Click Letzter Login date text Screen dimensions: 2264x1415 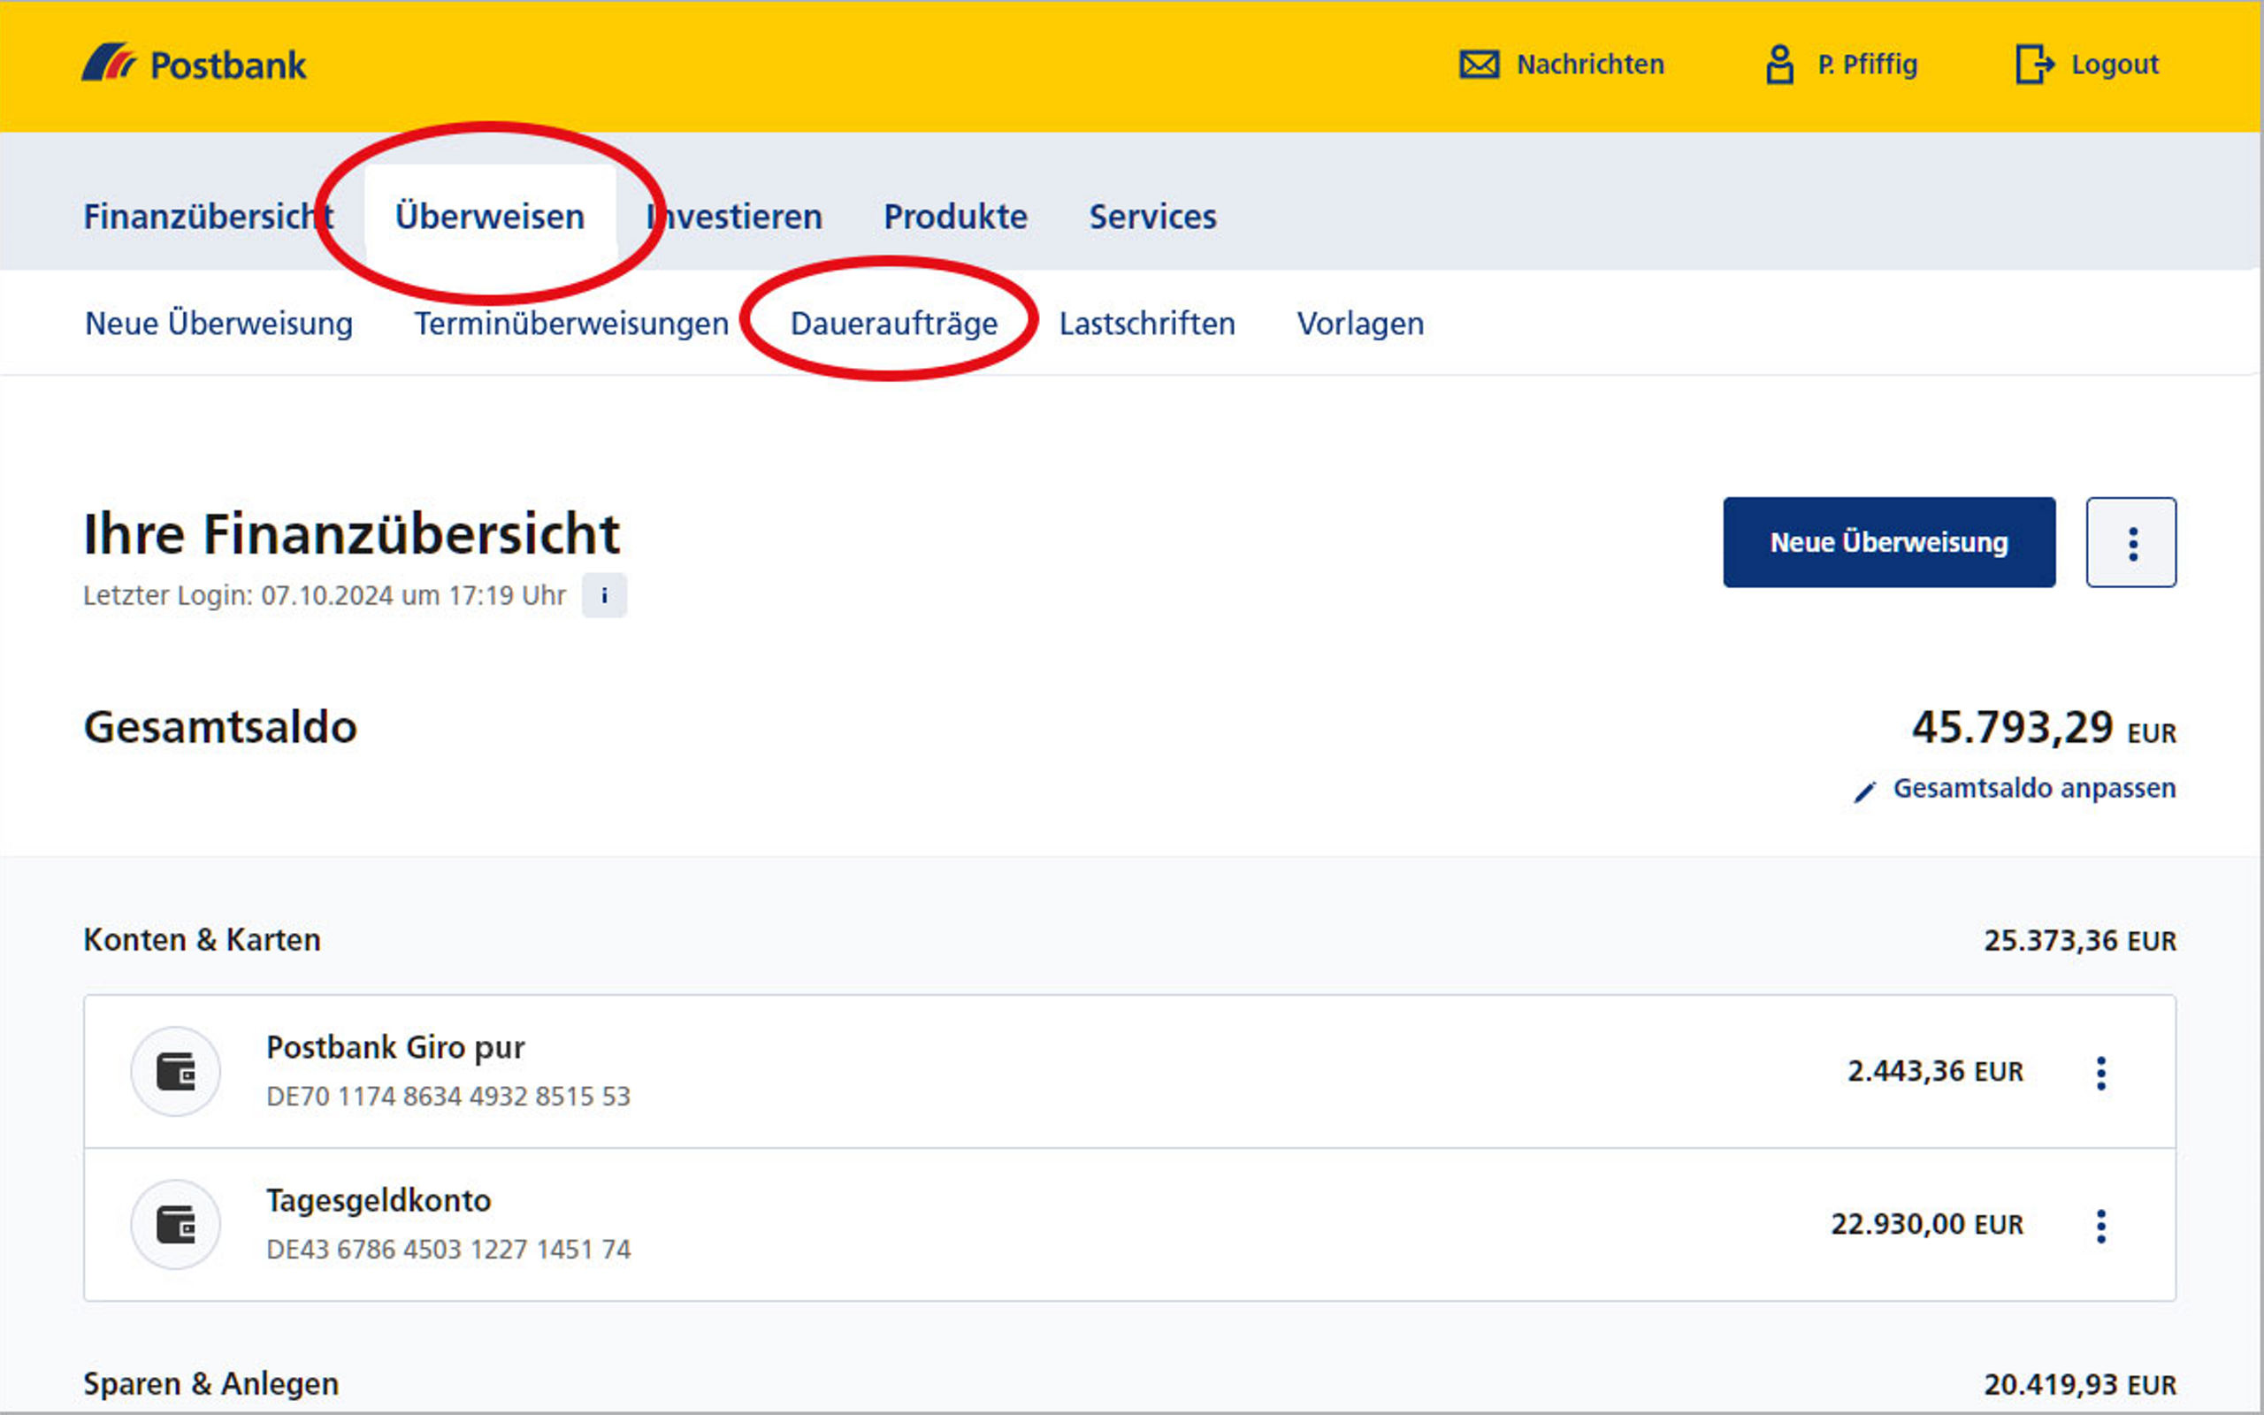pyautogui.click(x=325, y=595)
